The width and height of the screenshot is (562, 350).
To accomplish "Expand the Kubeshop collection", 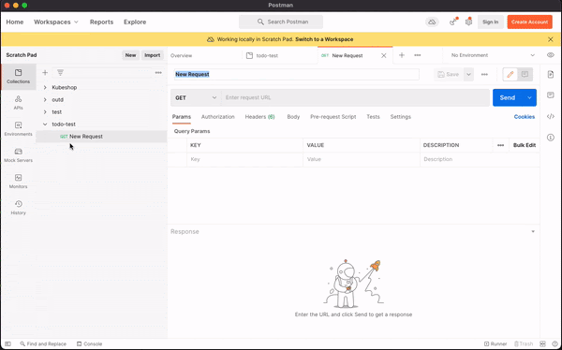I will click(x=45, y=87).
